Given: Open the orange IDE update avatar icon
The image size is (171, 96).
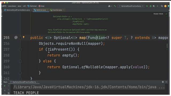Looking at the screenshot, I should pos(165,6).
